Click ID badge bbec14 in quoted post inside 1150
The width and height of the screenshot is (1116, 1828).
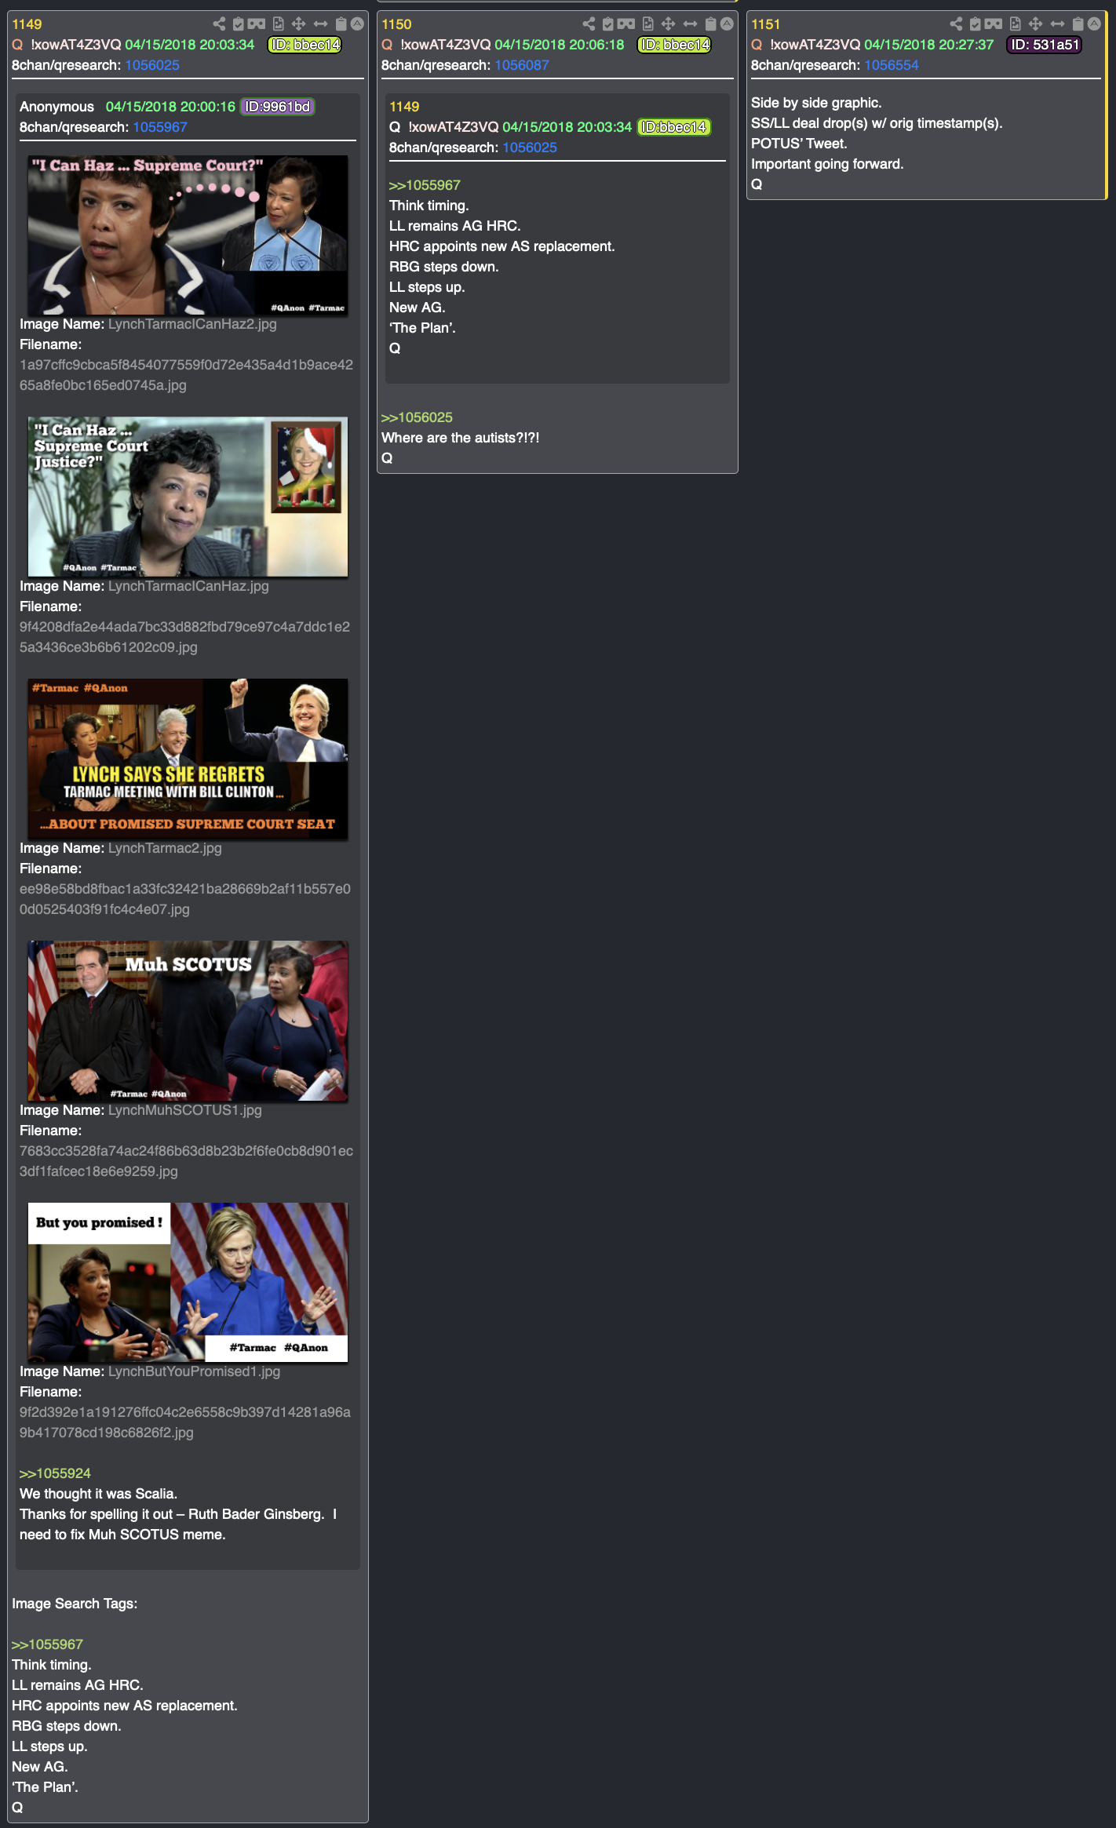675,127
